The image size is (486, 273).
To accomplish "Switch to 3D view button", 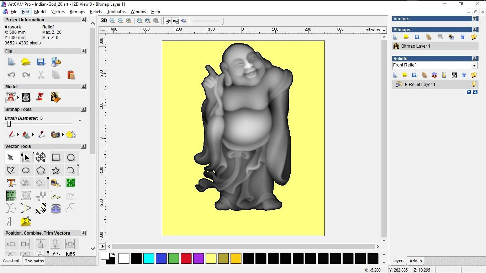I will tap(104, 21).
